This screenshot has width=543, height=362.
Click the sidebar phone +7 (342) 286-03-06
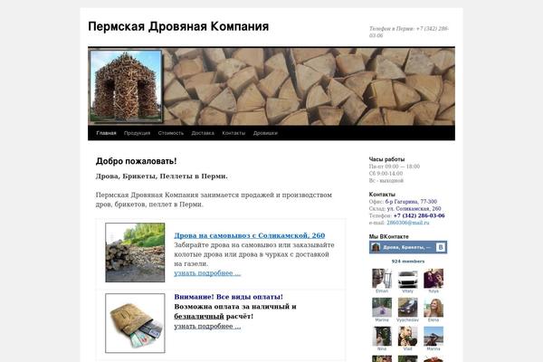coord(419,215)
